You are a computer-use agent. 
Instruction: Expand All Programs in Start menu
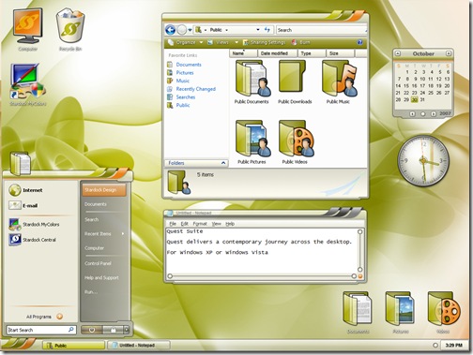(44, 317)
